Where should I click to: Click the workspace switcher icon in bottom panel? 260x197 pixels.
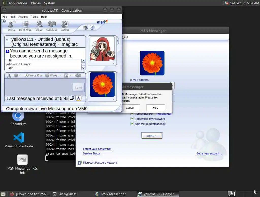[231, 193]
